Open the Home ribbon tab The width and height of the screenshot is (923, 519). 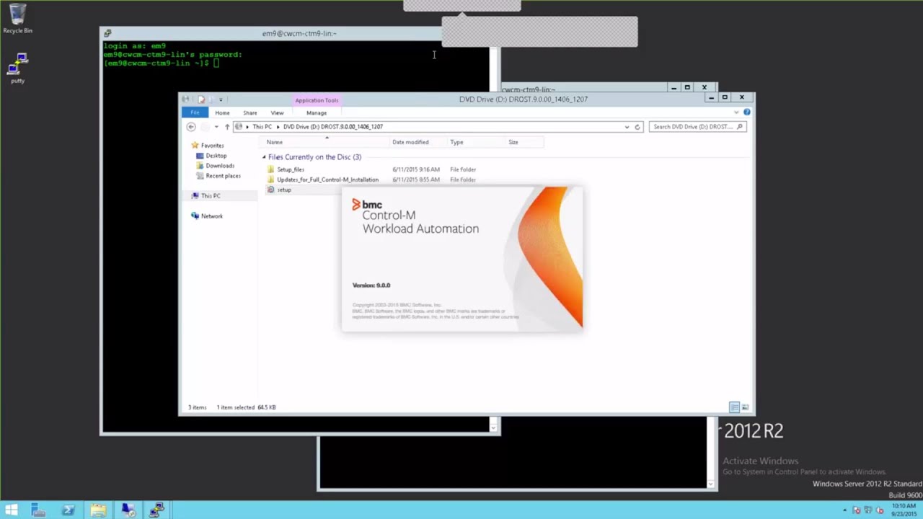tap(222, 112)
